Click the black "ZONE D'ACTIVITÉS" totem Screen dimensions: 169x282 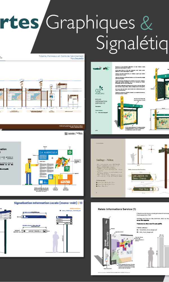107,242
